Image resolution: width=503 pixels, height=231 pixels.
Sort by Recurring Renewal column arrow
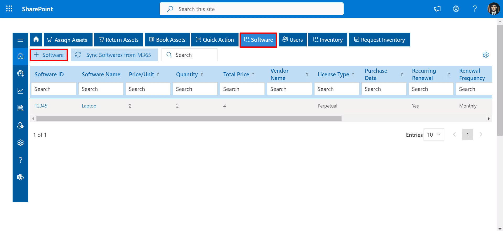pyautogui.click(x=449, y=74)
